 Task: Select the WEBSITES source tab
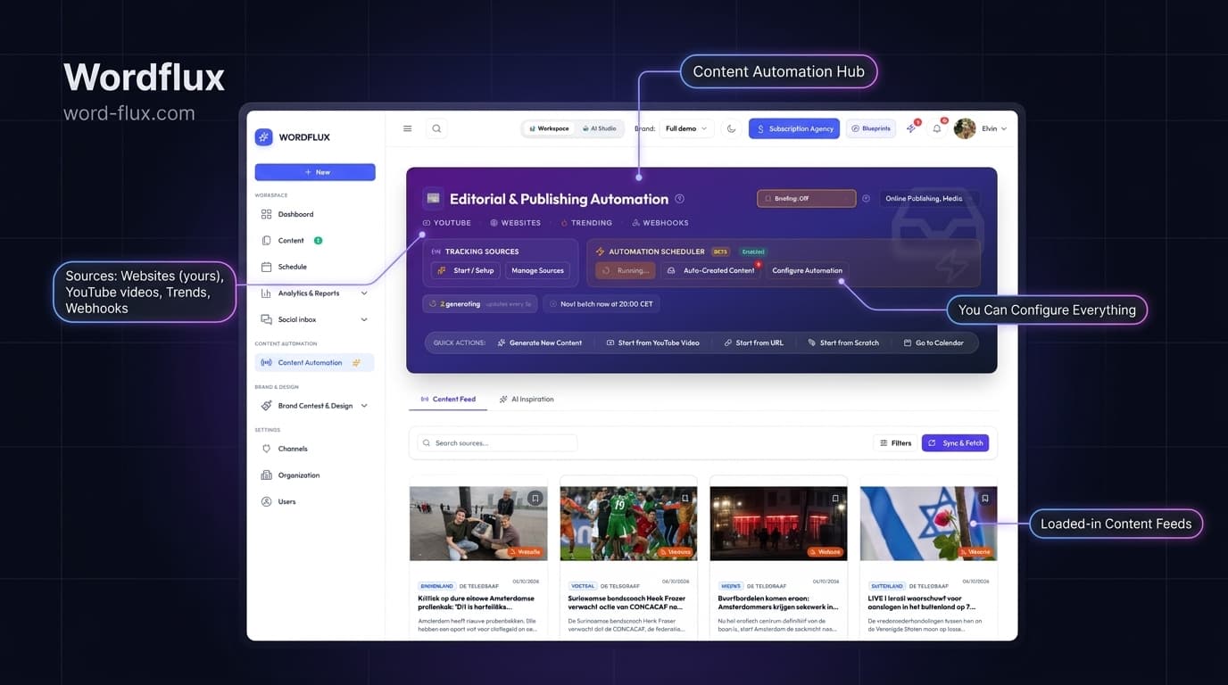coord(516,223)
